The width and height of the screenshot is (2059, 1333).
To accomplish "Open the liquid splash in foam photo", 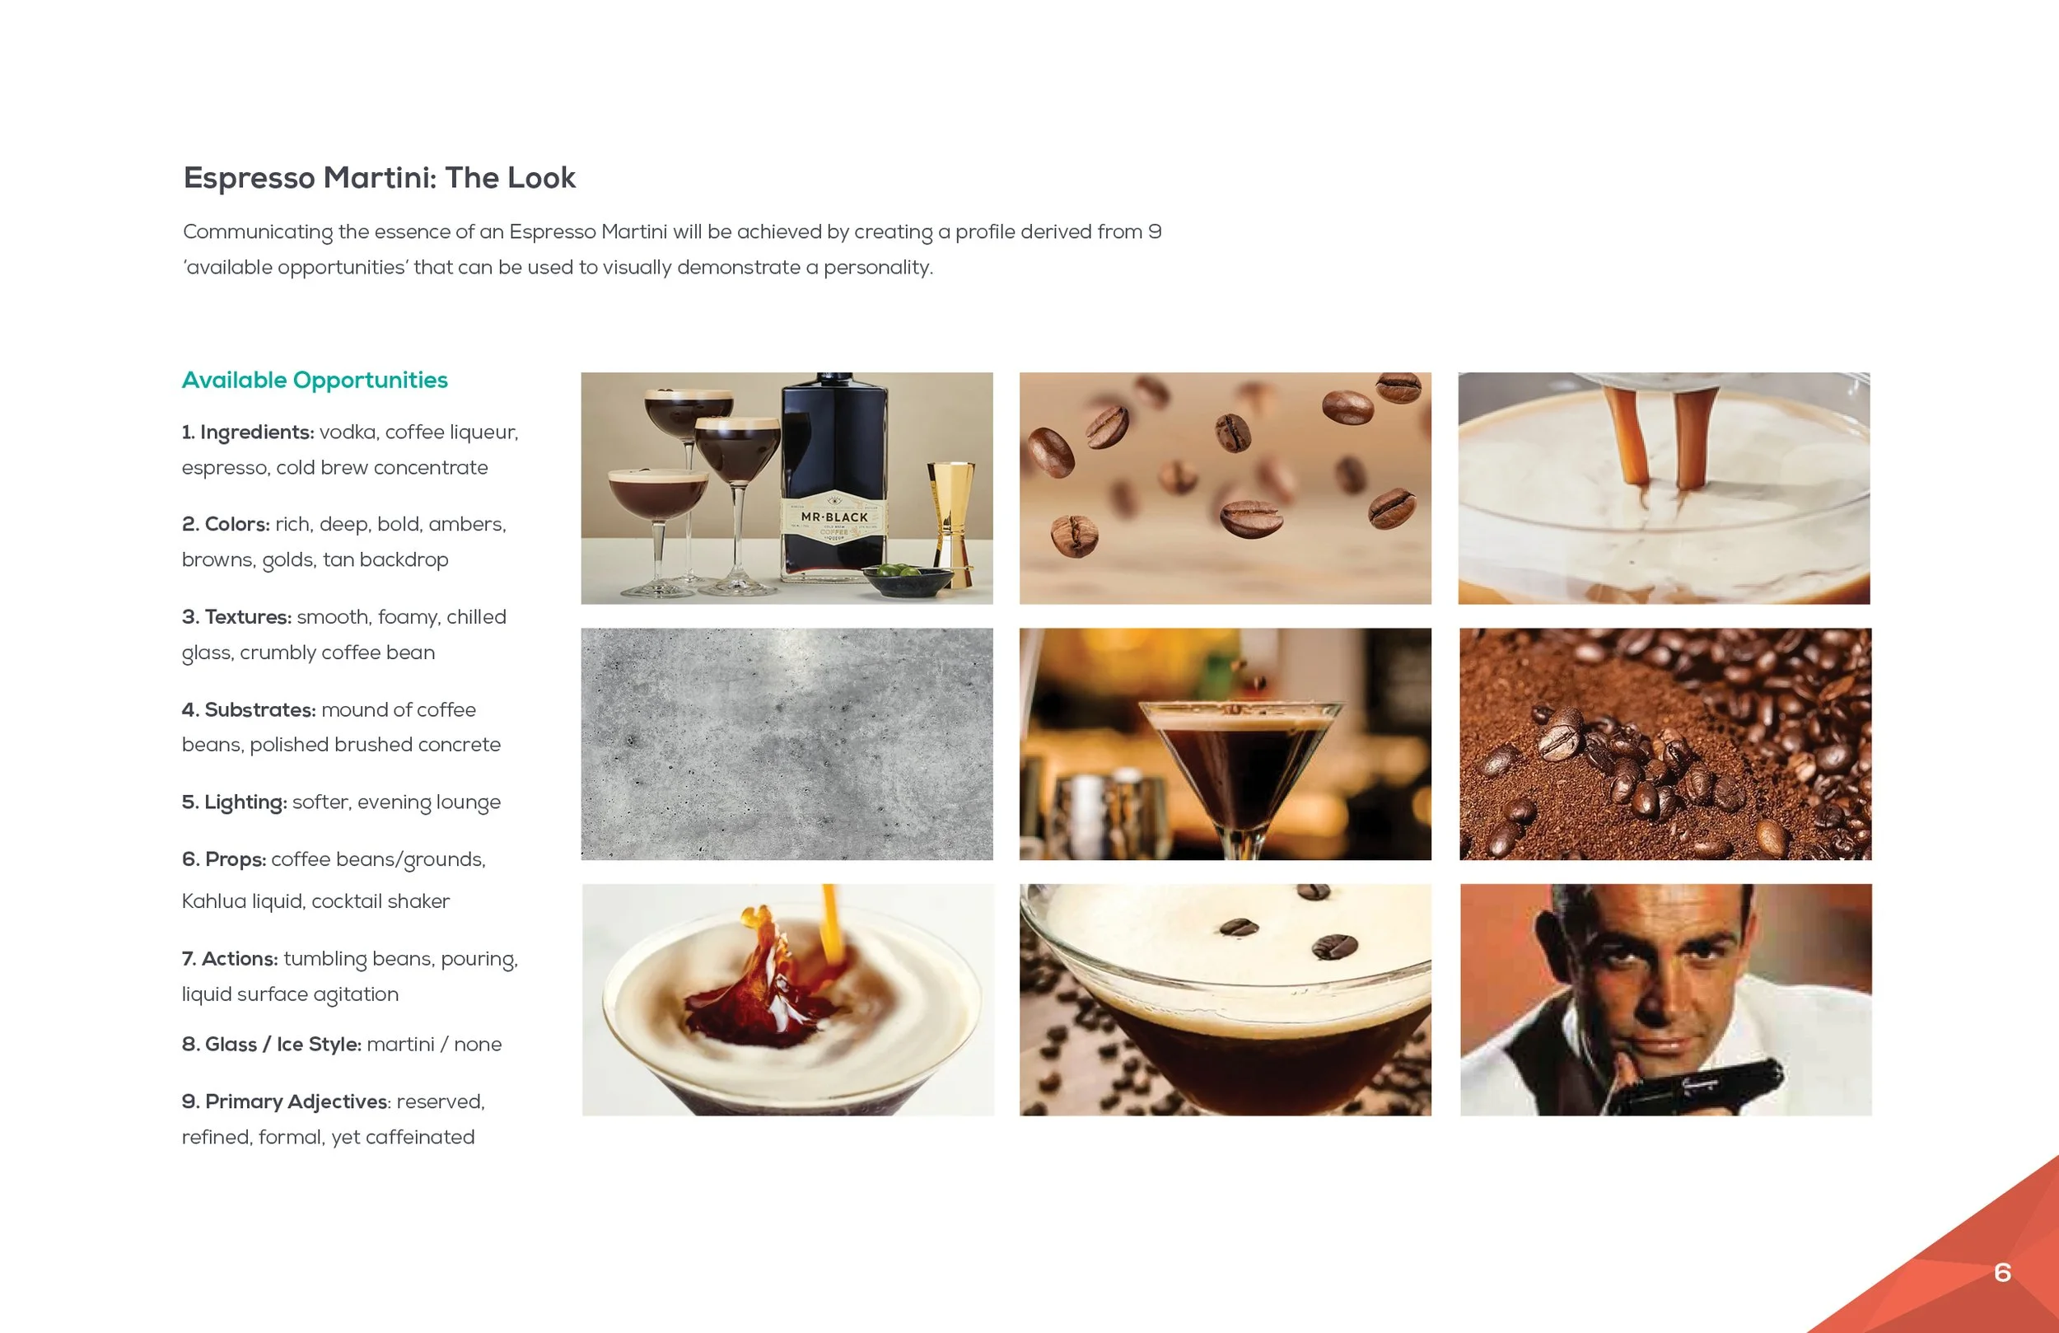I will pos(788,1000).
